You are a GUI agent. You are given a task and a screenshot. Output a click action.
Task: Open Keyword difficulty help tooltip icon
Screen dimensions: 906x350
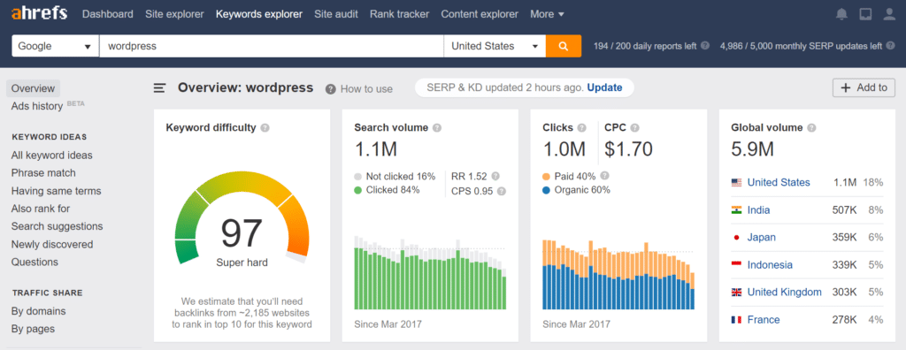[265, 127]
